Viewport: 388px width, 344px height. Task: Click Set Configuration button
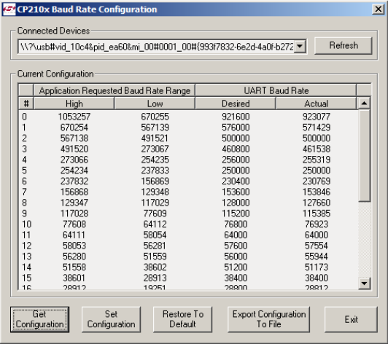coord(111,319)
